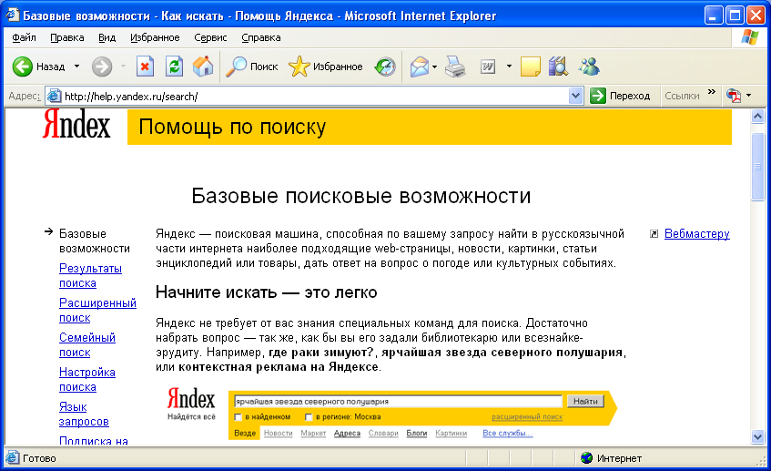Expand the Adobe PDF dropdown arrow

749,96
